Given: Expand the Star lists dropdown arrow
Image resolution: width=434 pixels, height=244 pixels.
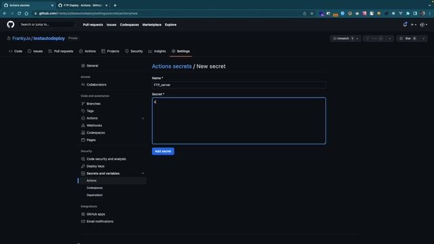Looking at the screenshot, I should click(x=423, y=39).
